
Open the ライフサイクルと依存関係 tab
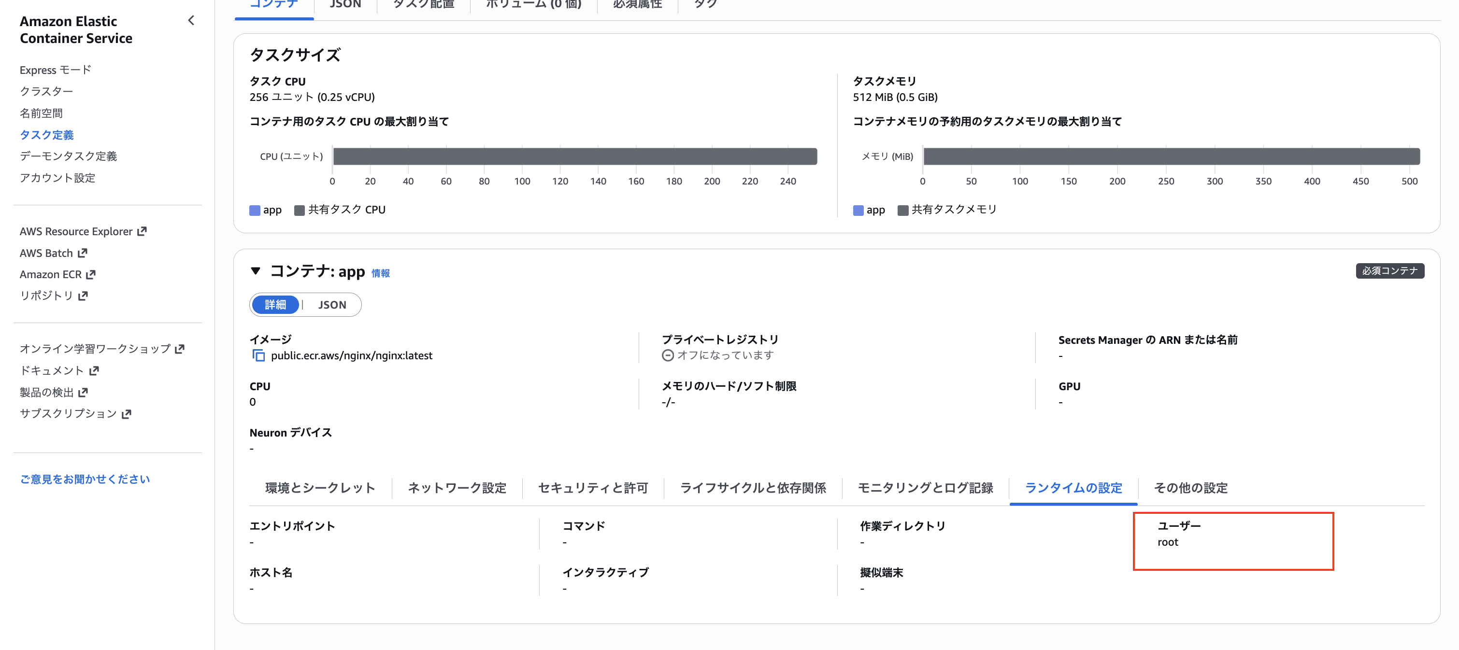pos(753,488)
